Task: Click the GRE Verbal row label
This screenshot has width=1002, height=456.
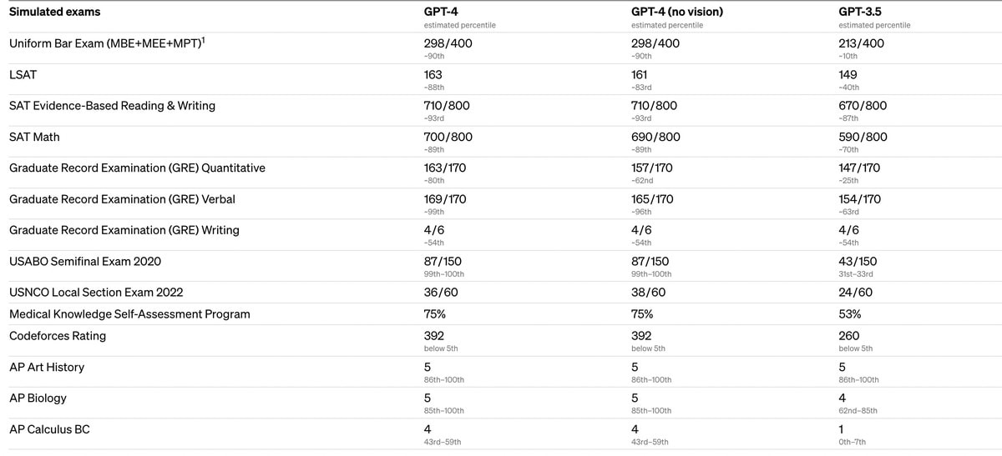Action: [x=123, y=199]
